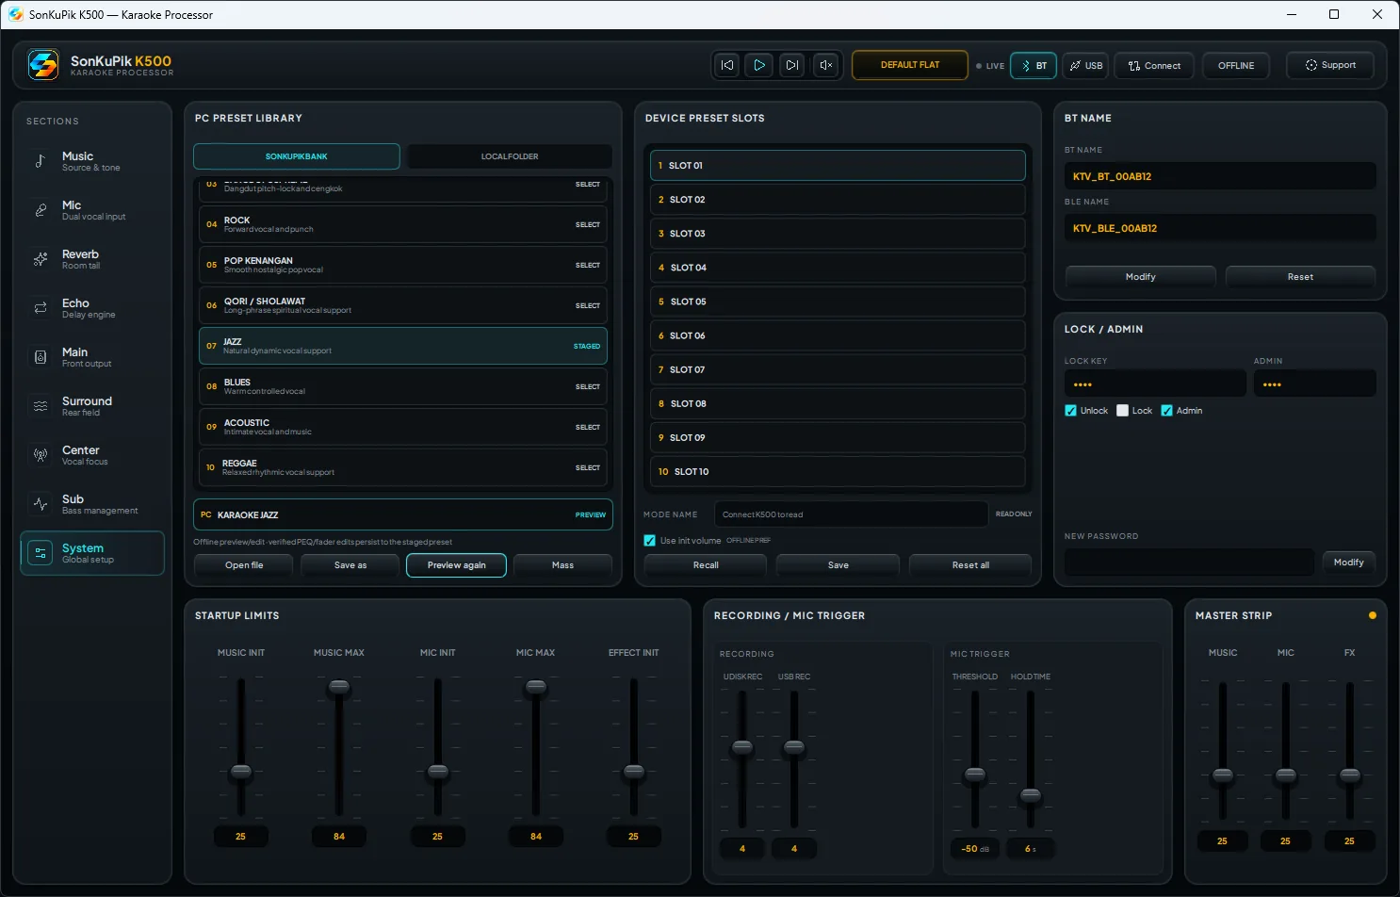This screenshot has width=1400, height=897.
Task: Click the Mass button
Action: tap(563, 565)
